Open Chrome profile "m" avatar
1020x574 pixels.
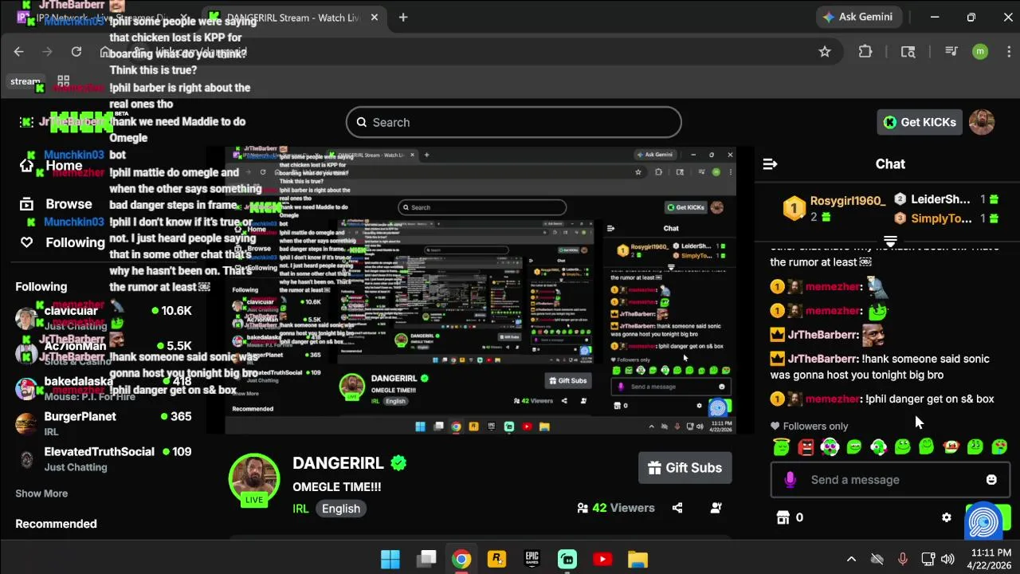(980, 52)
